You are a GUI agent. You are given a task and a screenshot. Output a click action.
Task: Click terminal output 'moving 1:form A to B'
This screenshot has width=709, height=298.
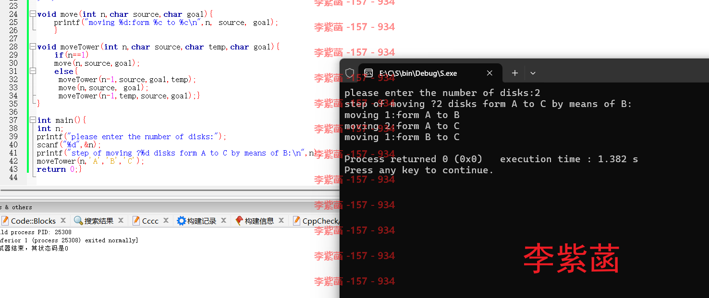point(402,115)
